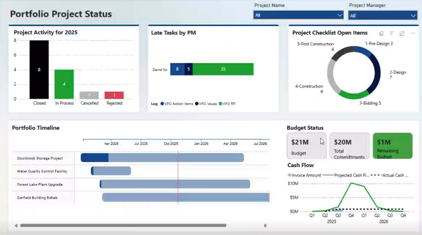Screen dimensions: 422x235
Task: Toggle VPO Action Items legend marker
Action: click(162, 104)
